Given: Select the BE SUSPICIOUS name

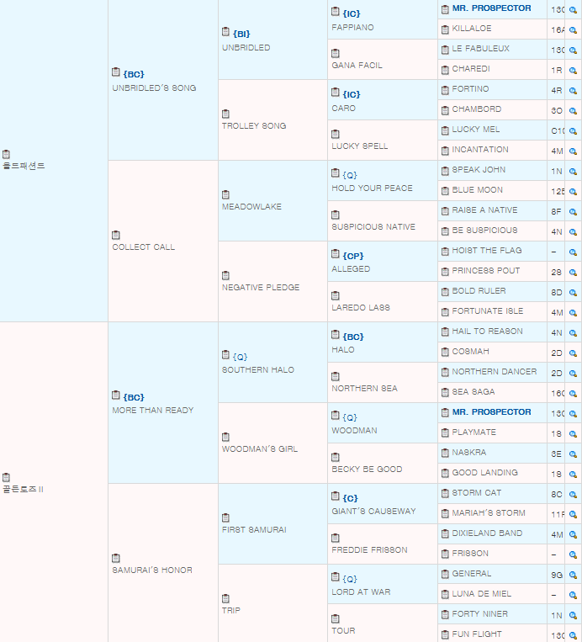Looking at the screenshot, I should [x=484, y=230].
